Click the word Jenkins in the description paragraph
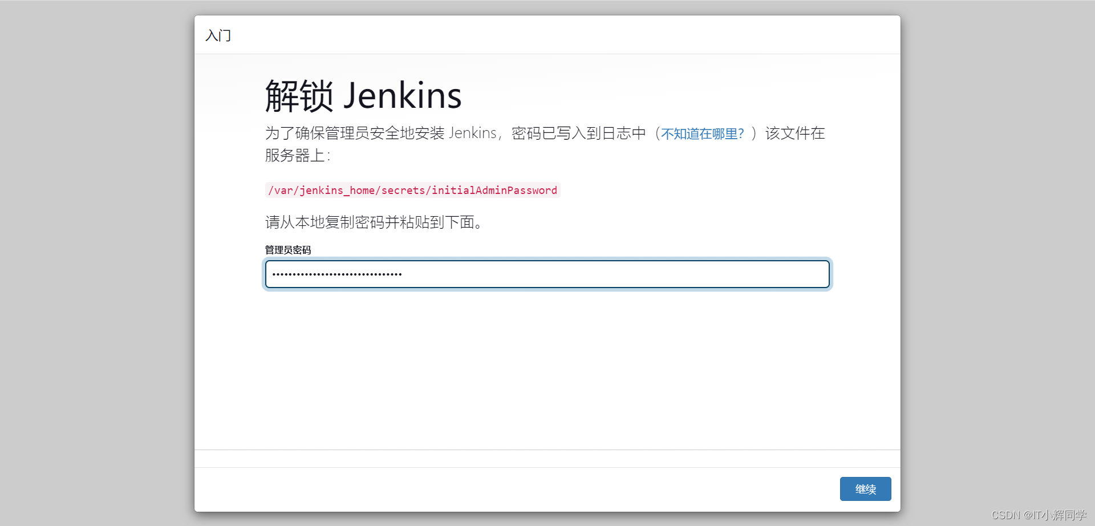 pos(473,133)
